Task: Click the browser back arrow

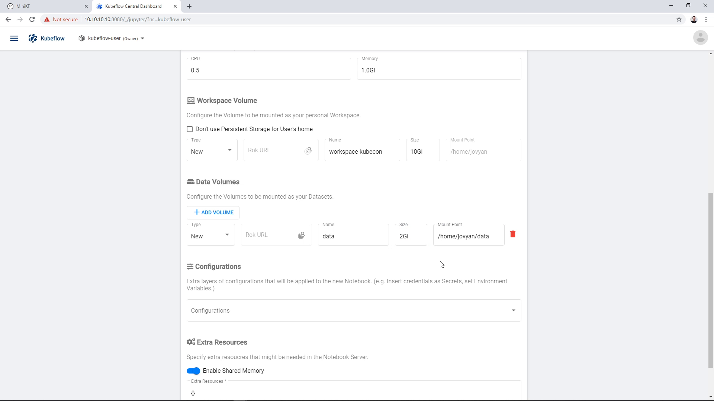Action: pos(8,19)
